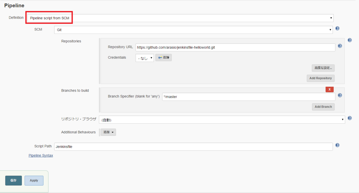Focus the Script Path Jenkinsfile field

[x=194, y=146]
